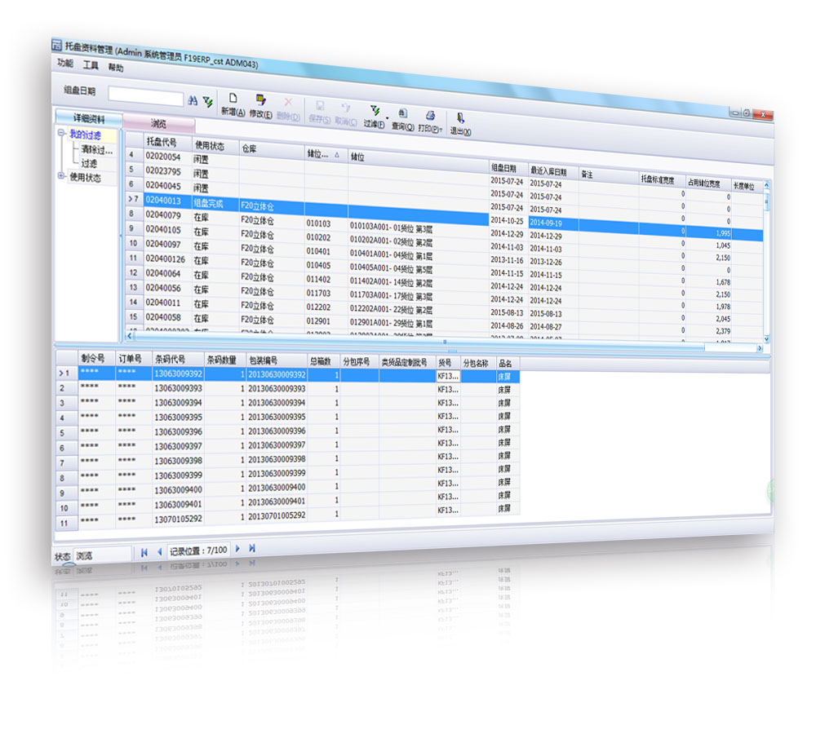Collapse the 我的过滤 tree node

click(60, 135)
